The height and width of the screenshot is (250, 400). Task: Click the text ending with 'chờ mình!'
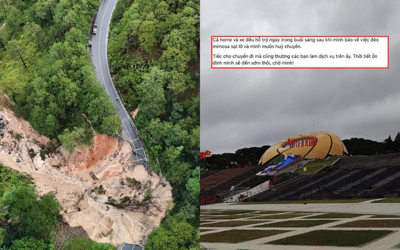tap(253, 62)
